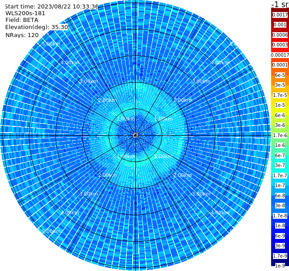Pick the 1.7e-7 colorbar value
Image resolution: width=289 pixels, height=271 pixels.
click(280, 175)
